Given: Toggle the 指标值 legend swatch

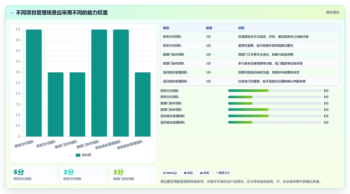Looking at the screenshot, I should pos(78,155).
